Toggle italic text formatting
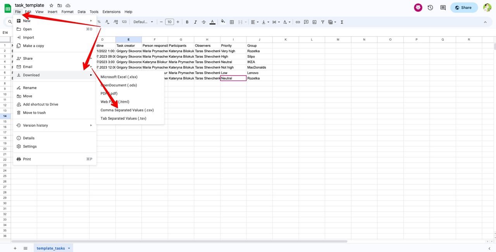 195,22
